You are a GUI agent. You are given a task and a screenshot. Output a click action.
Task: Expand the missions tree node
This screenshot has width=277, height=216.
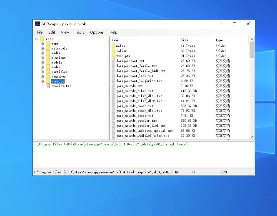click(42, 58)
